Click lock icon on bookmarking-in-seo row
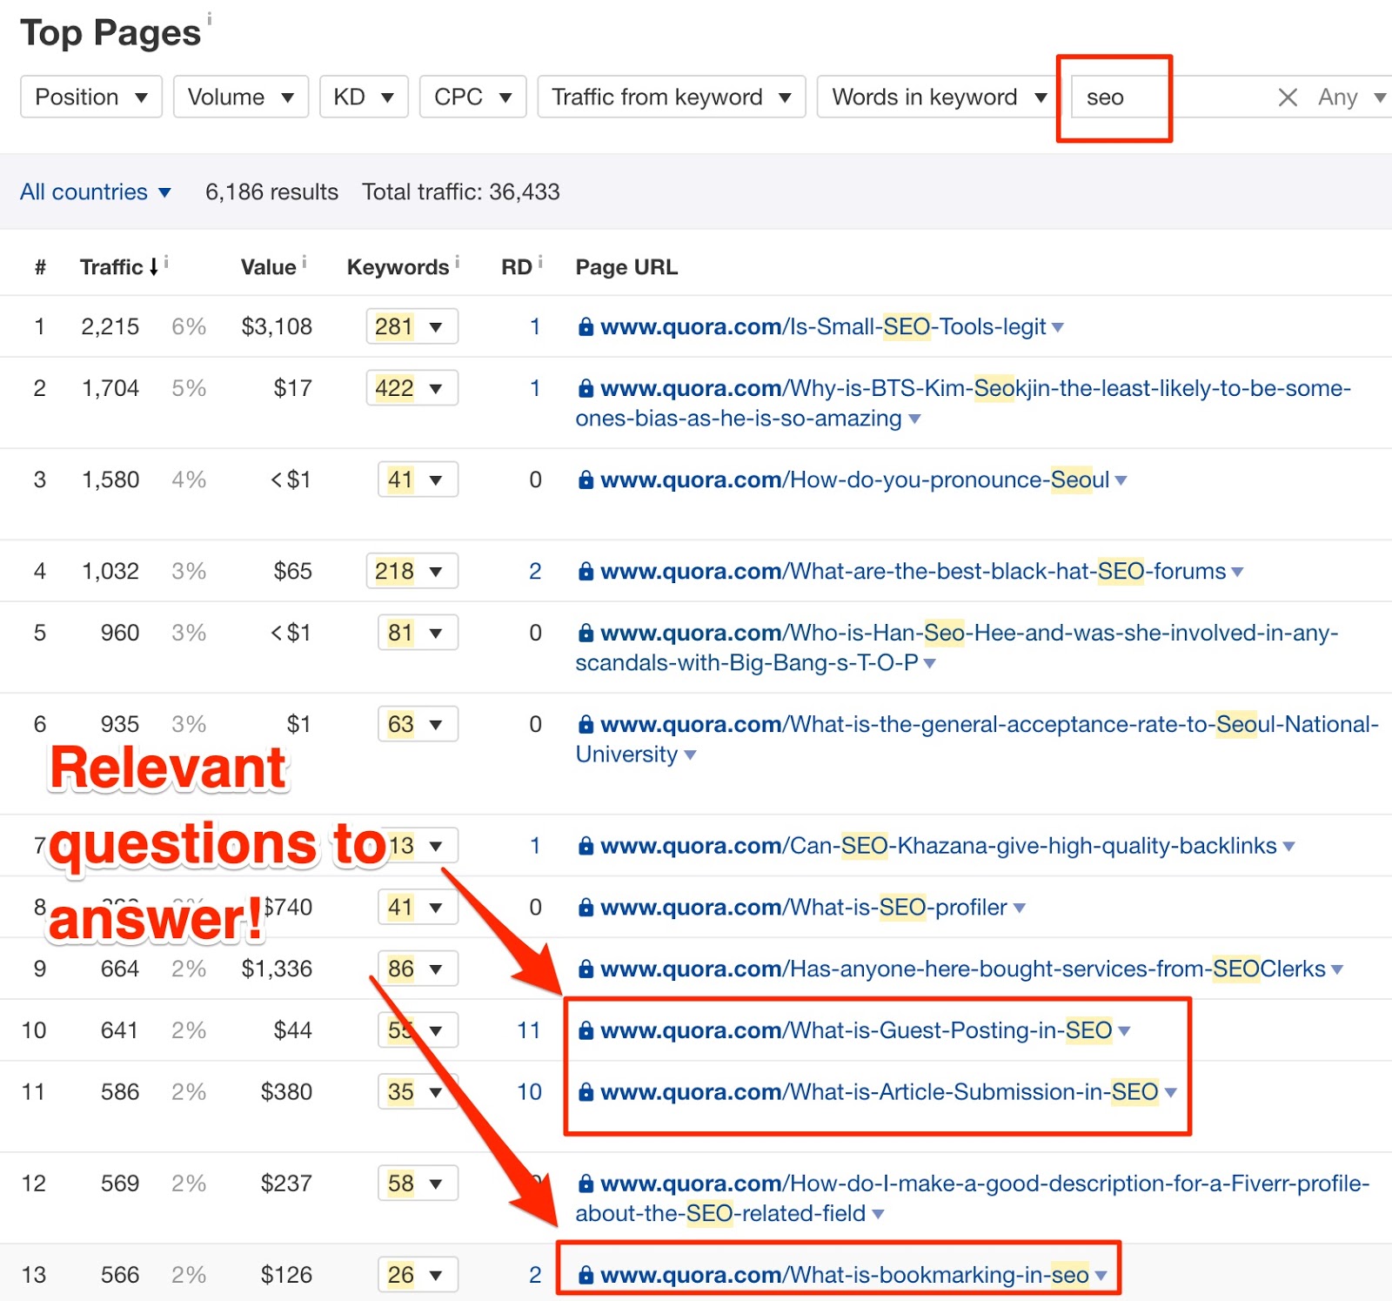1392x1301 pixels. click(586, 1275)
